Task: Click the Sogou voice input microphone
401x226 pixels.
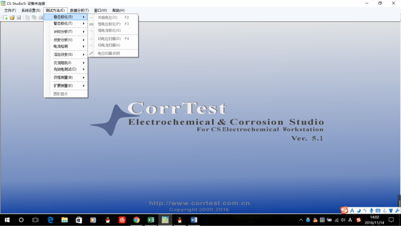Action: [x=372, y=210]
